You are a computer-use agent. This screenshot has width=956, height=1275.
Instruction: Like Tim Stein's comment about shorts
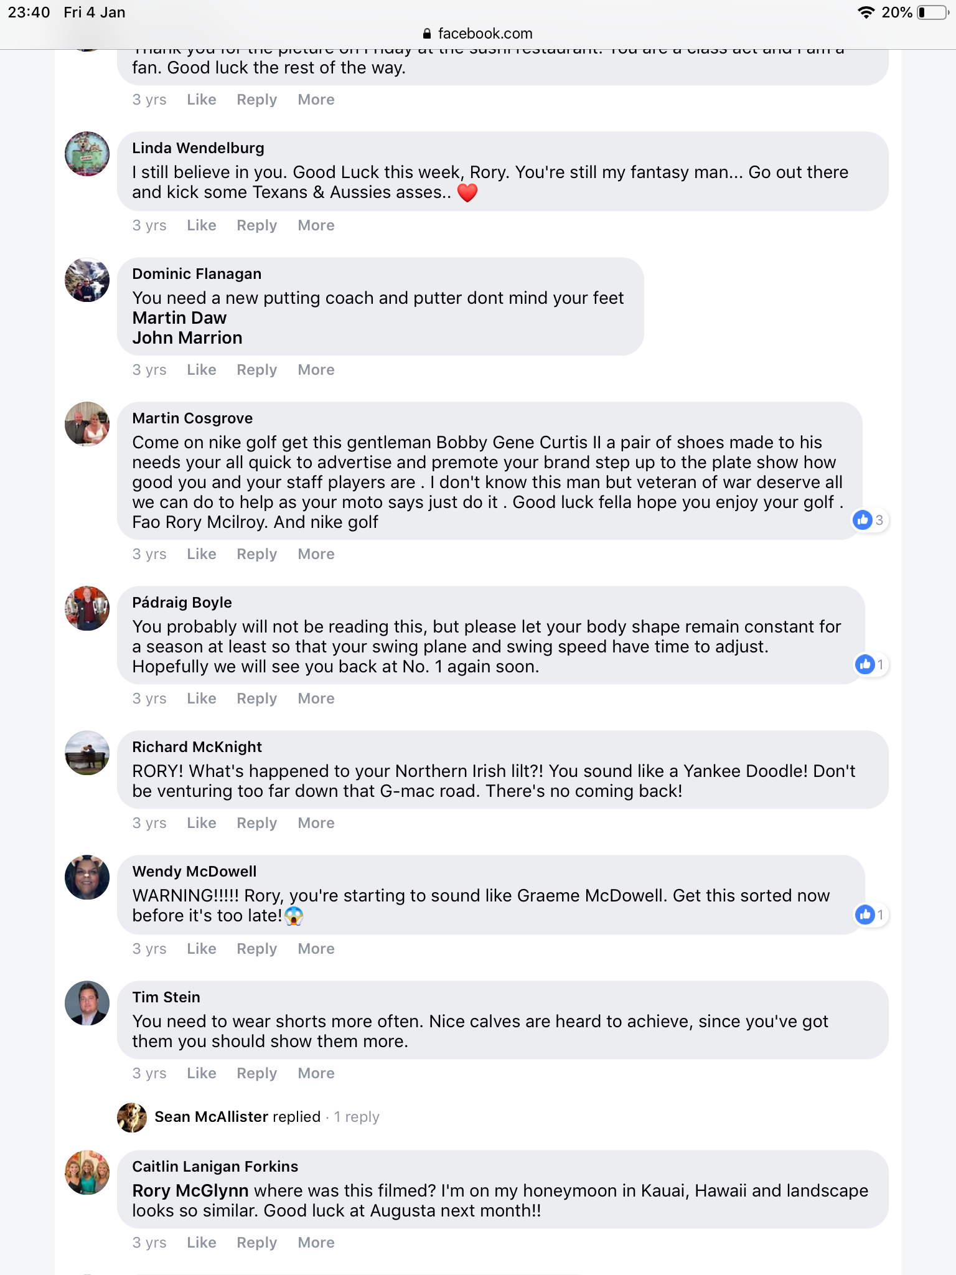[x=201, y=1073]
